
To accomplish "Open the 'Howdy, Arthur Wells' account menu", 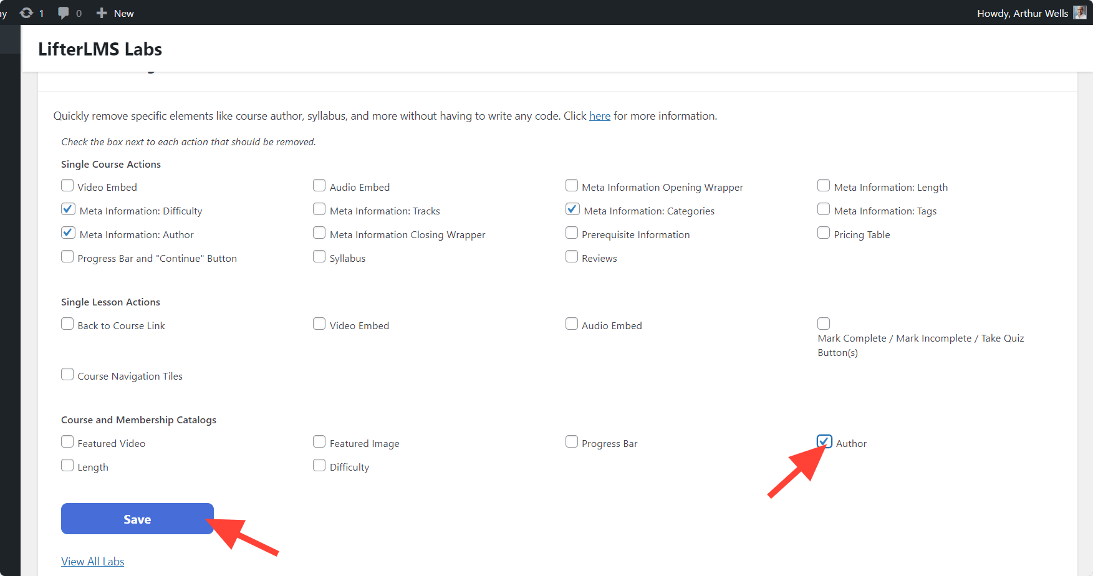I will tap(1031, 13).
